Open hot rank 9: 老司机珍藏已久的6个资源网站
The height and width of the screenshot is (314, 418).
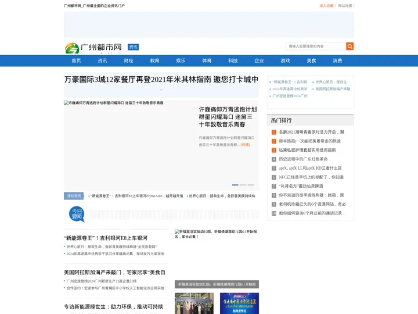click(x=312, y=204)
